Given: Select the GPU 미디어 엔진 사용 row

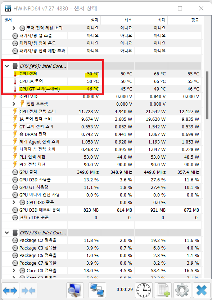Looking at the screenshot, I should tap(101, 195).
